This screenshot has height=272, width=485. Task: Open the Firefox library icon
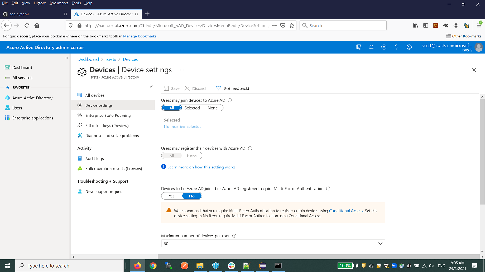tap(416, 25)
